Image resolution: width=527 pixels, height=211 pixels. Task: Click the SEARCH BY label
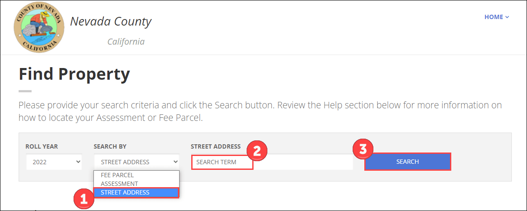(x=110, y=146)
